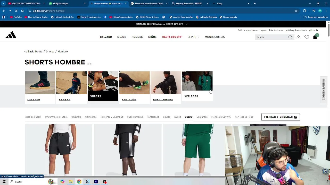This screenshot has height=185, width=330.
Task: Open the shopping bag icon
Action: (315, 37)
